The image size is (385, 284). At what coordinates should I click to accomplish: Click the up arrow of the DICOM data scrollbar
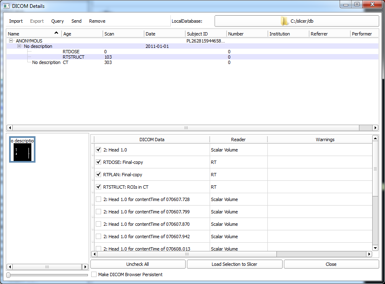pos(375,138)
